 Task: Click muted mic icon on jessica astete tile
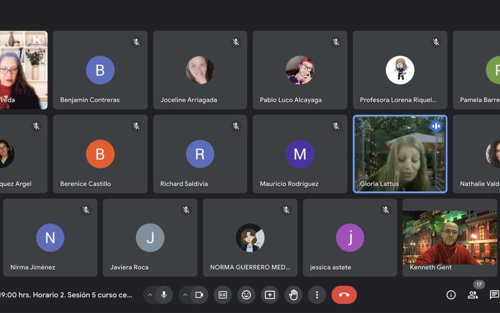(386, 210)
